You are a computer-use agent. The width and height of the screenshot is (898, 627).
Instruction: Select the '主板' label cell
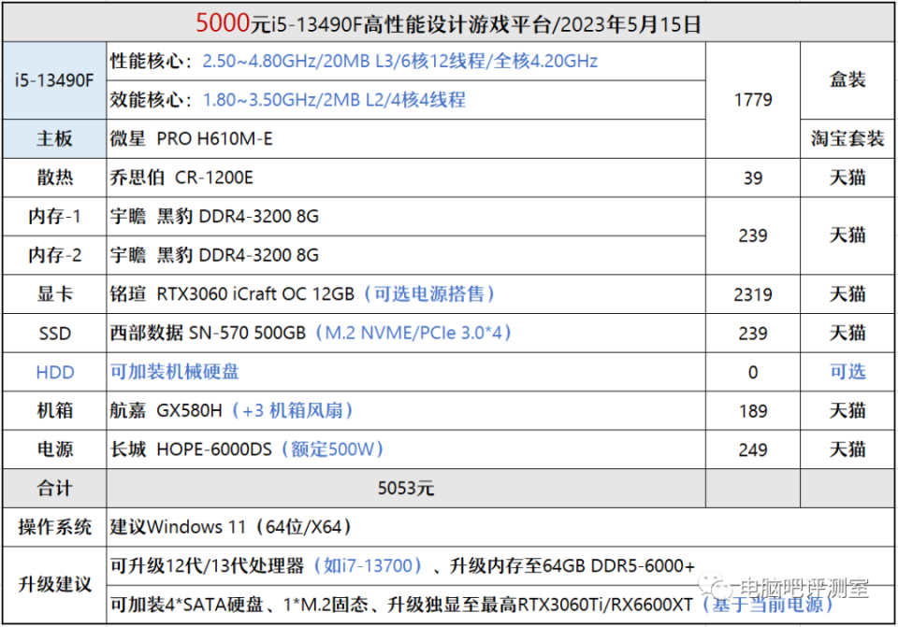click(x=54, y=139)
